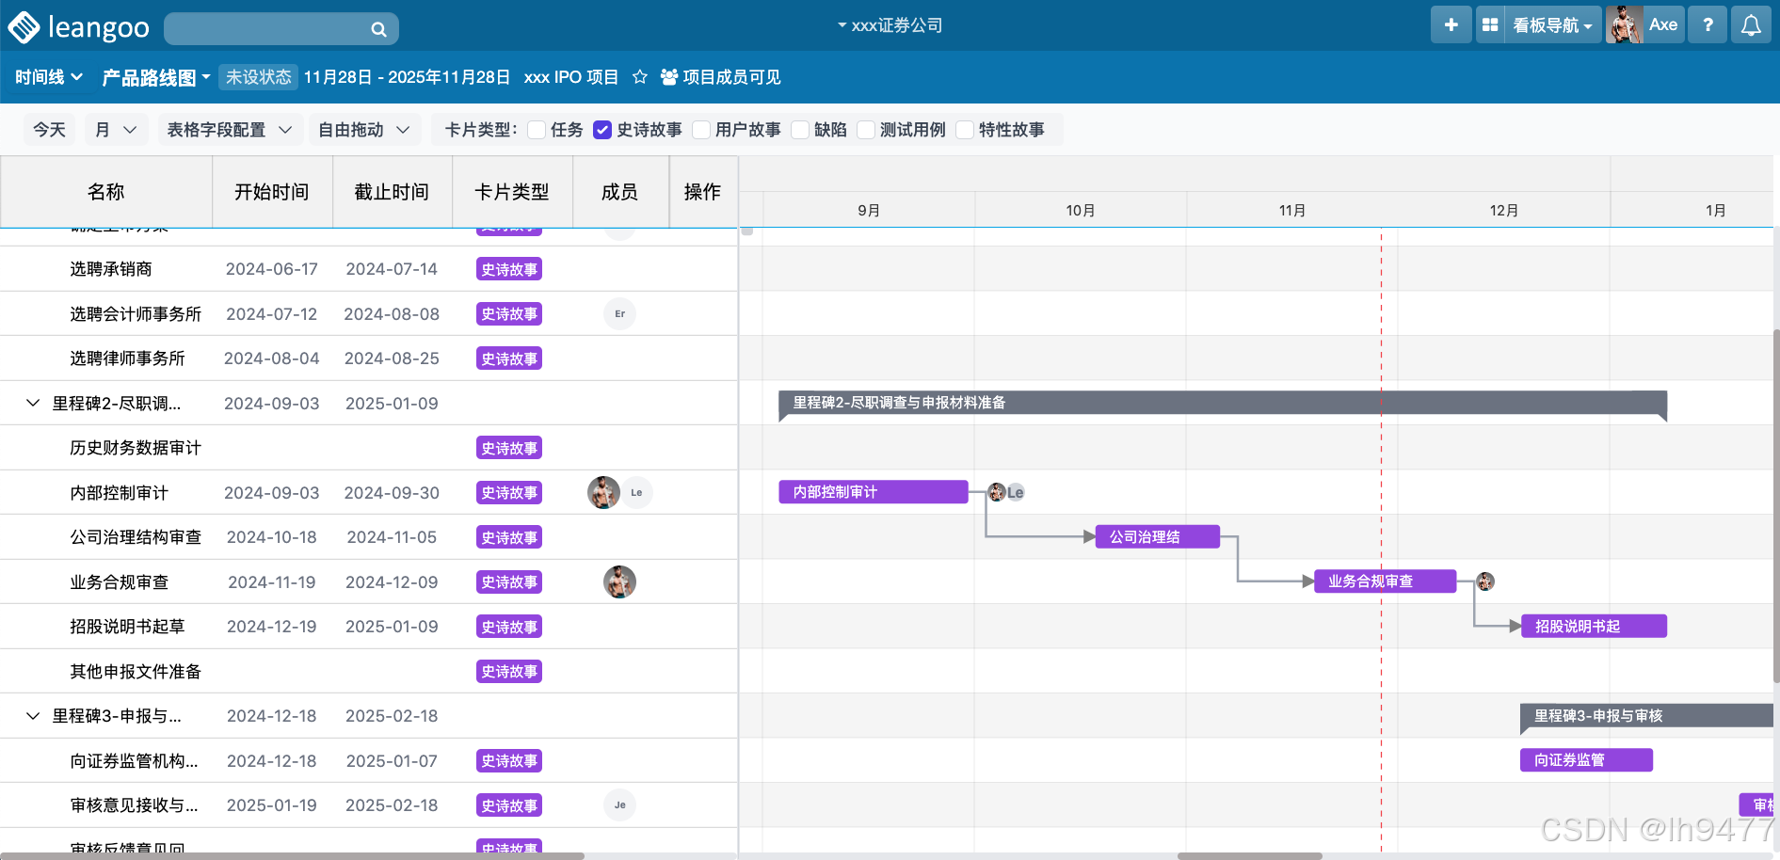This screenshot has width=1780, height=860.
Task: Open the 表格字段配置 dropdown
Action: pos(229,130)
